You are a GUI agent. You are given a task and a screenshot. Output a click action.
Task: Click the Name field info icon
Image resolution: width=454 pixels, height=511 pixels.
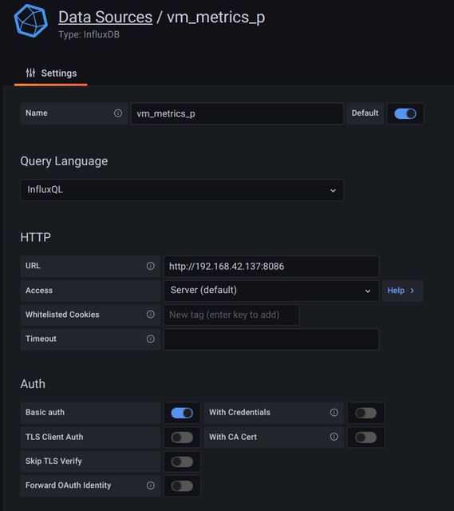[x=118, y=113]
